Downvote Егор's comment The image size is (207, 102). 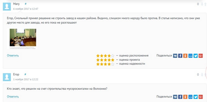pos(202,75)
